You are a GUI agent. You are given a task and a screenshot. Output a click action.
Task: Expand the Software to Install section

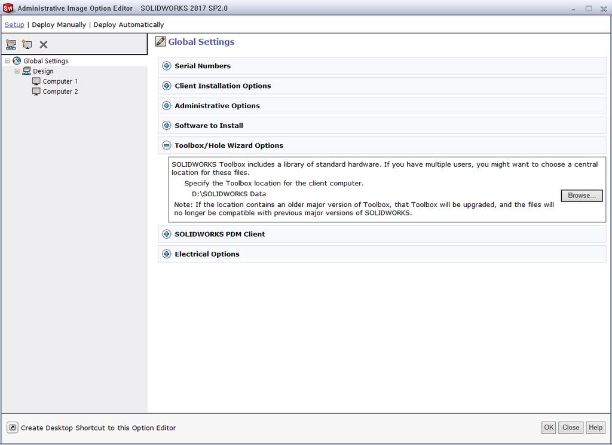167,126
